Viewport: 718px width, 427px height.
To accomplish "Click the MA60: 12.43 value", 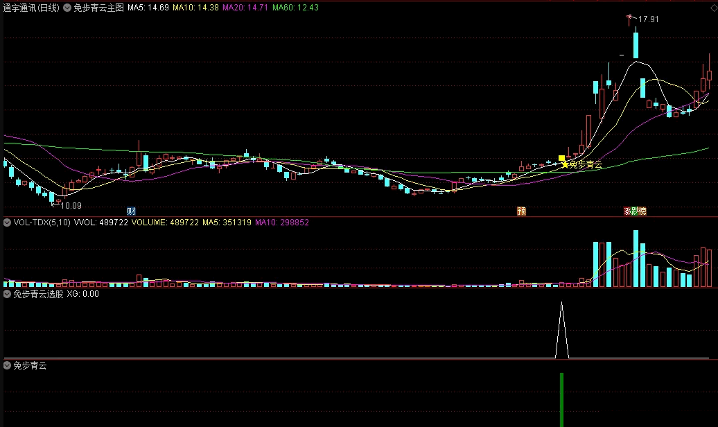I will click(x=295, y=8).
